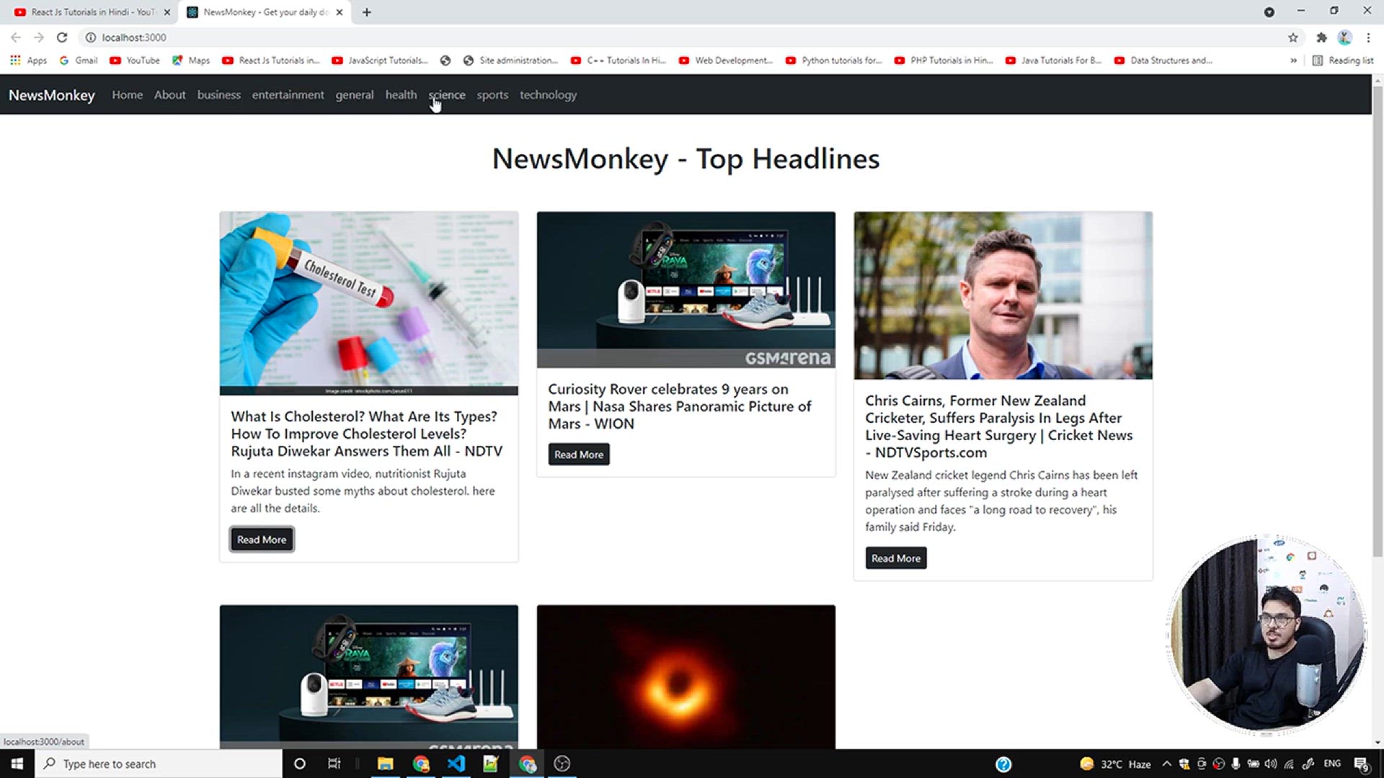Open Cortana circle in taskbar
Viewport: 1384px width, 778px height.
[300, 764]
